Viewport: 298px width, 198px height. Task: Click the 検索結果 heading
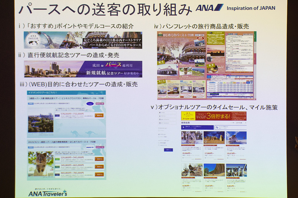click(x=186, y=123)
